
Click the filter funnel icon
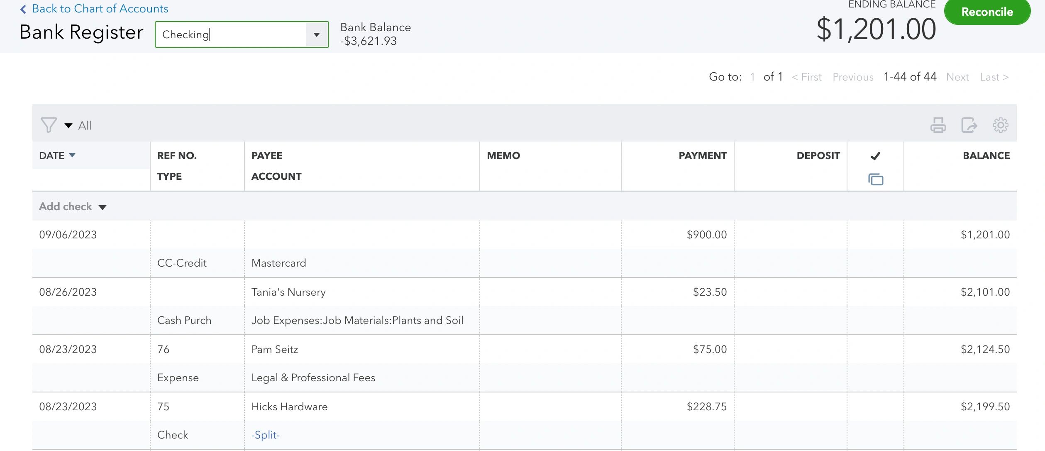49,124
